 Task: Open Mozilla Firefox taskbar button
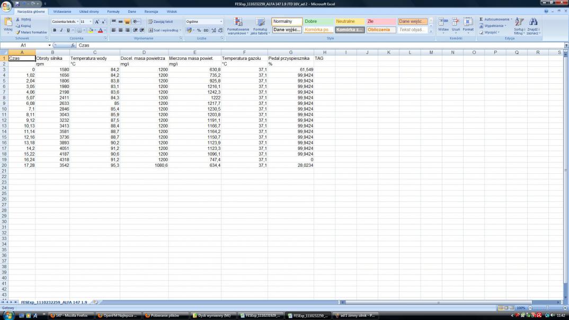click(69, 315)
